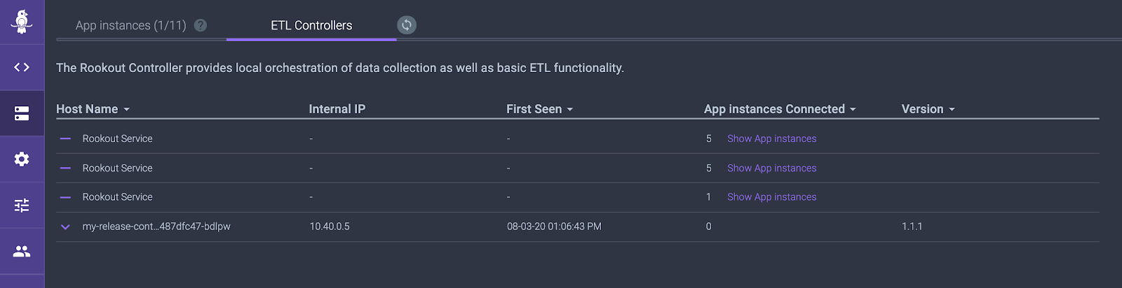Toggle the third Rookout Service row dash
This screenshot has width=1122, height=288.
coord(65,197)
